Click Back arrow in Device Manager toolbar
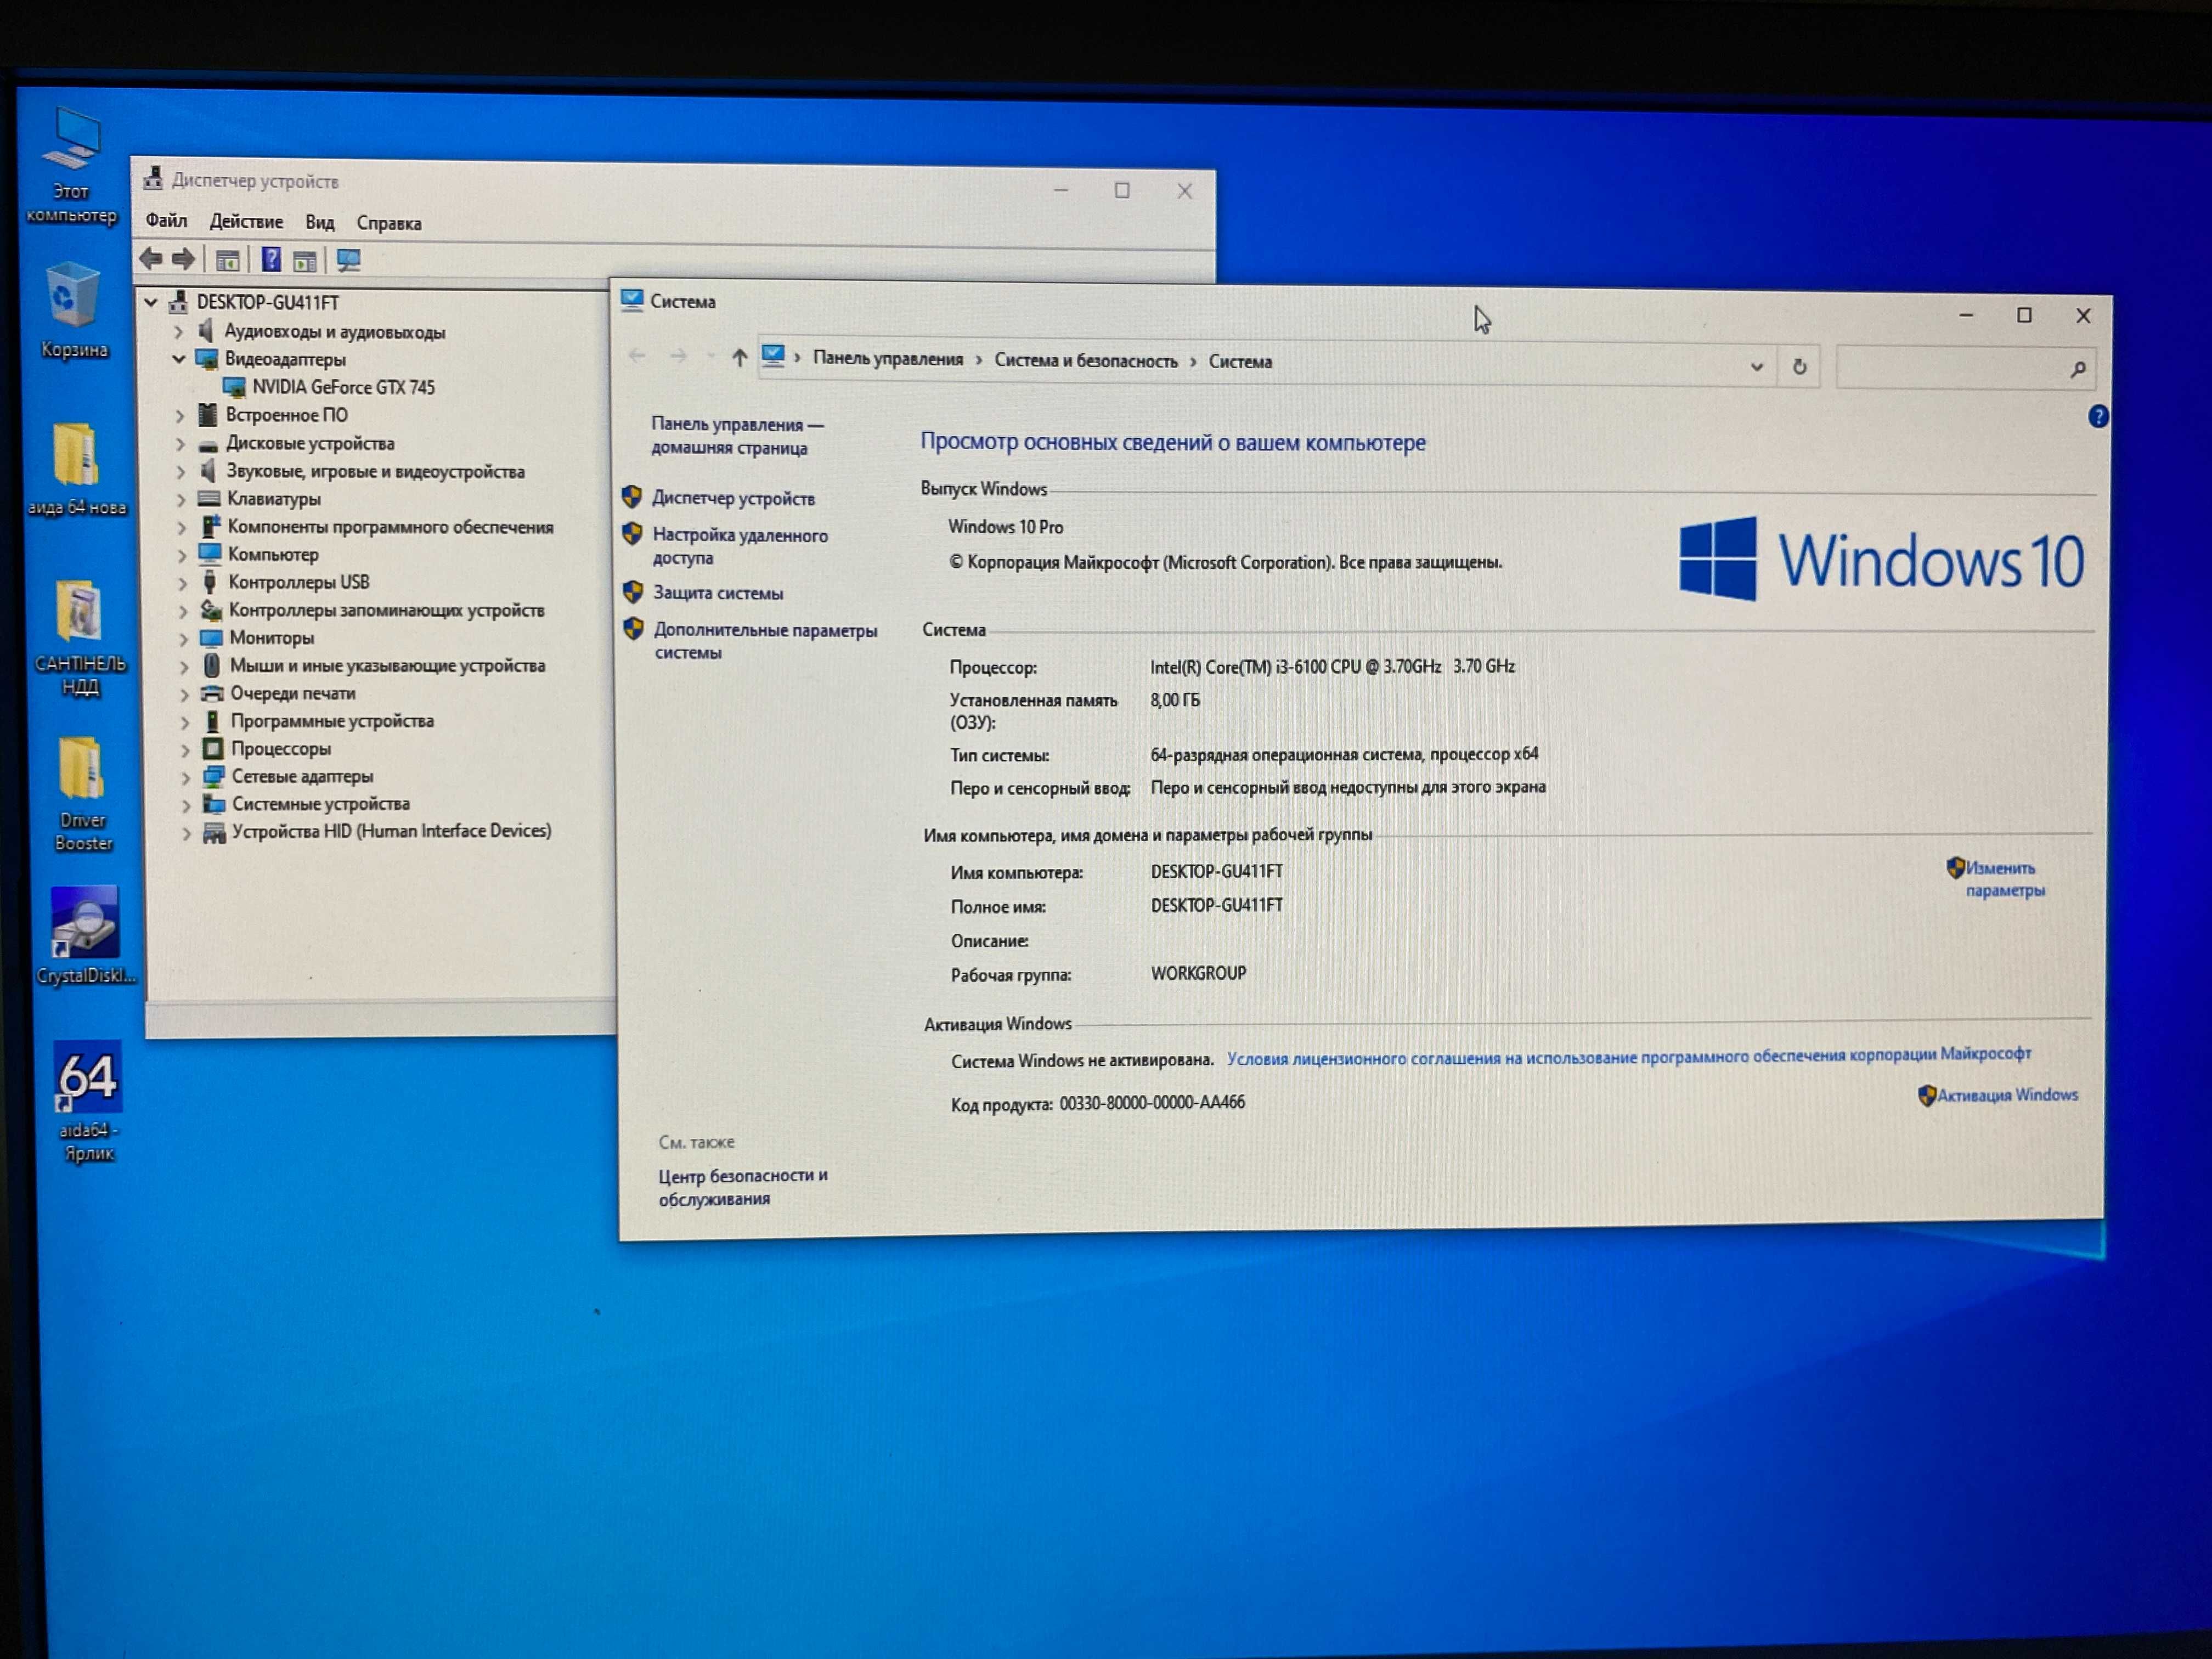 pos(151,259)
